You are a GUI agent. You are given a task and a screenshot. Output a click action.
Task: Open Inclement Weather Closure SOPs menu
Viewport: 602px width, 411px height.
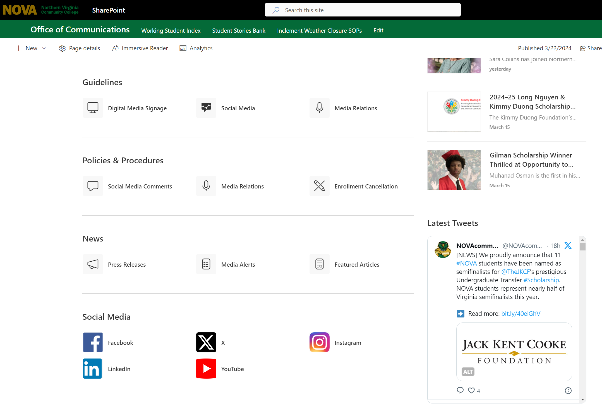point(319,30)
